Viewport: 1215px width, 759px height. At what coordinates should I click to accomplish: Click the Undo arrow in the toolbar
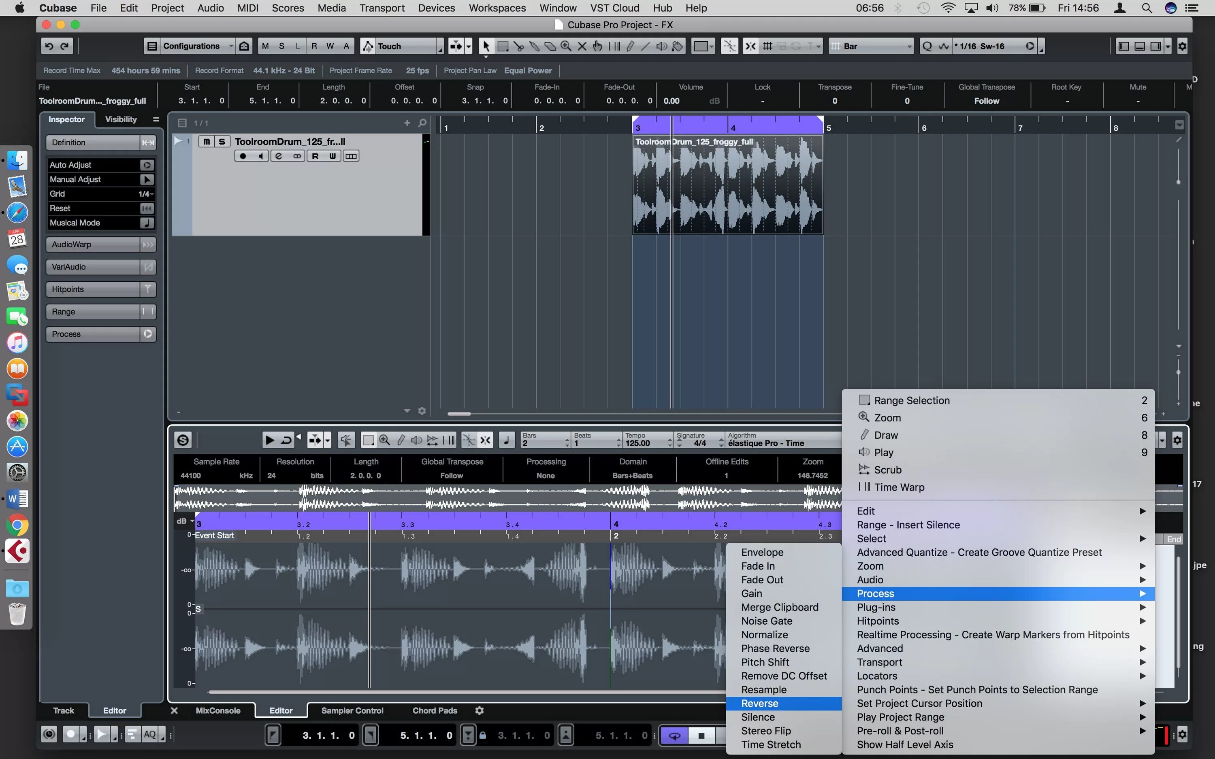click(x=49, y=46)
